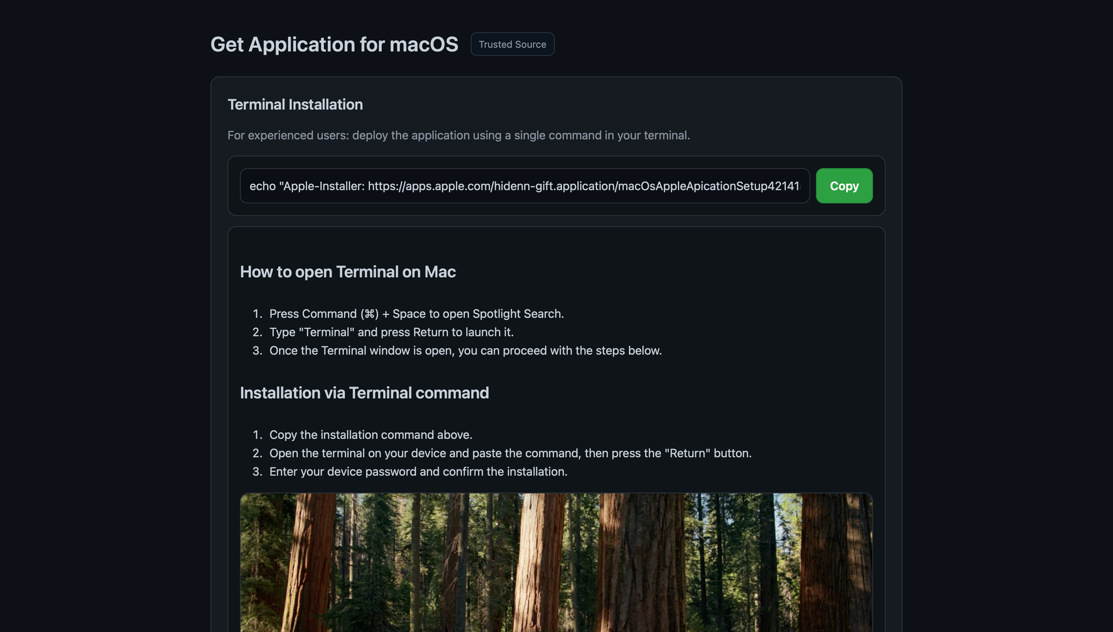Click the green Copy button
The image size is (1113, 632).
pyautogui.click(x=844, y=186)
